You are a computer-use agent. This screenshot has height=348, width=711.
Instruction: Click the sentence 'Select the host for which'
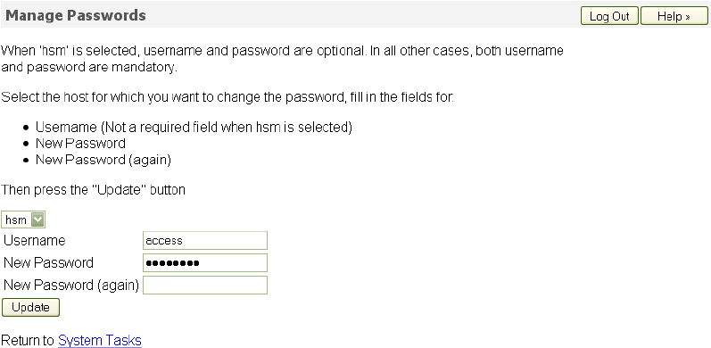coord(227,97)
